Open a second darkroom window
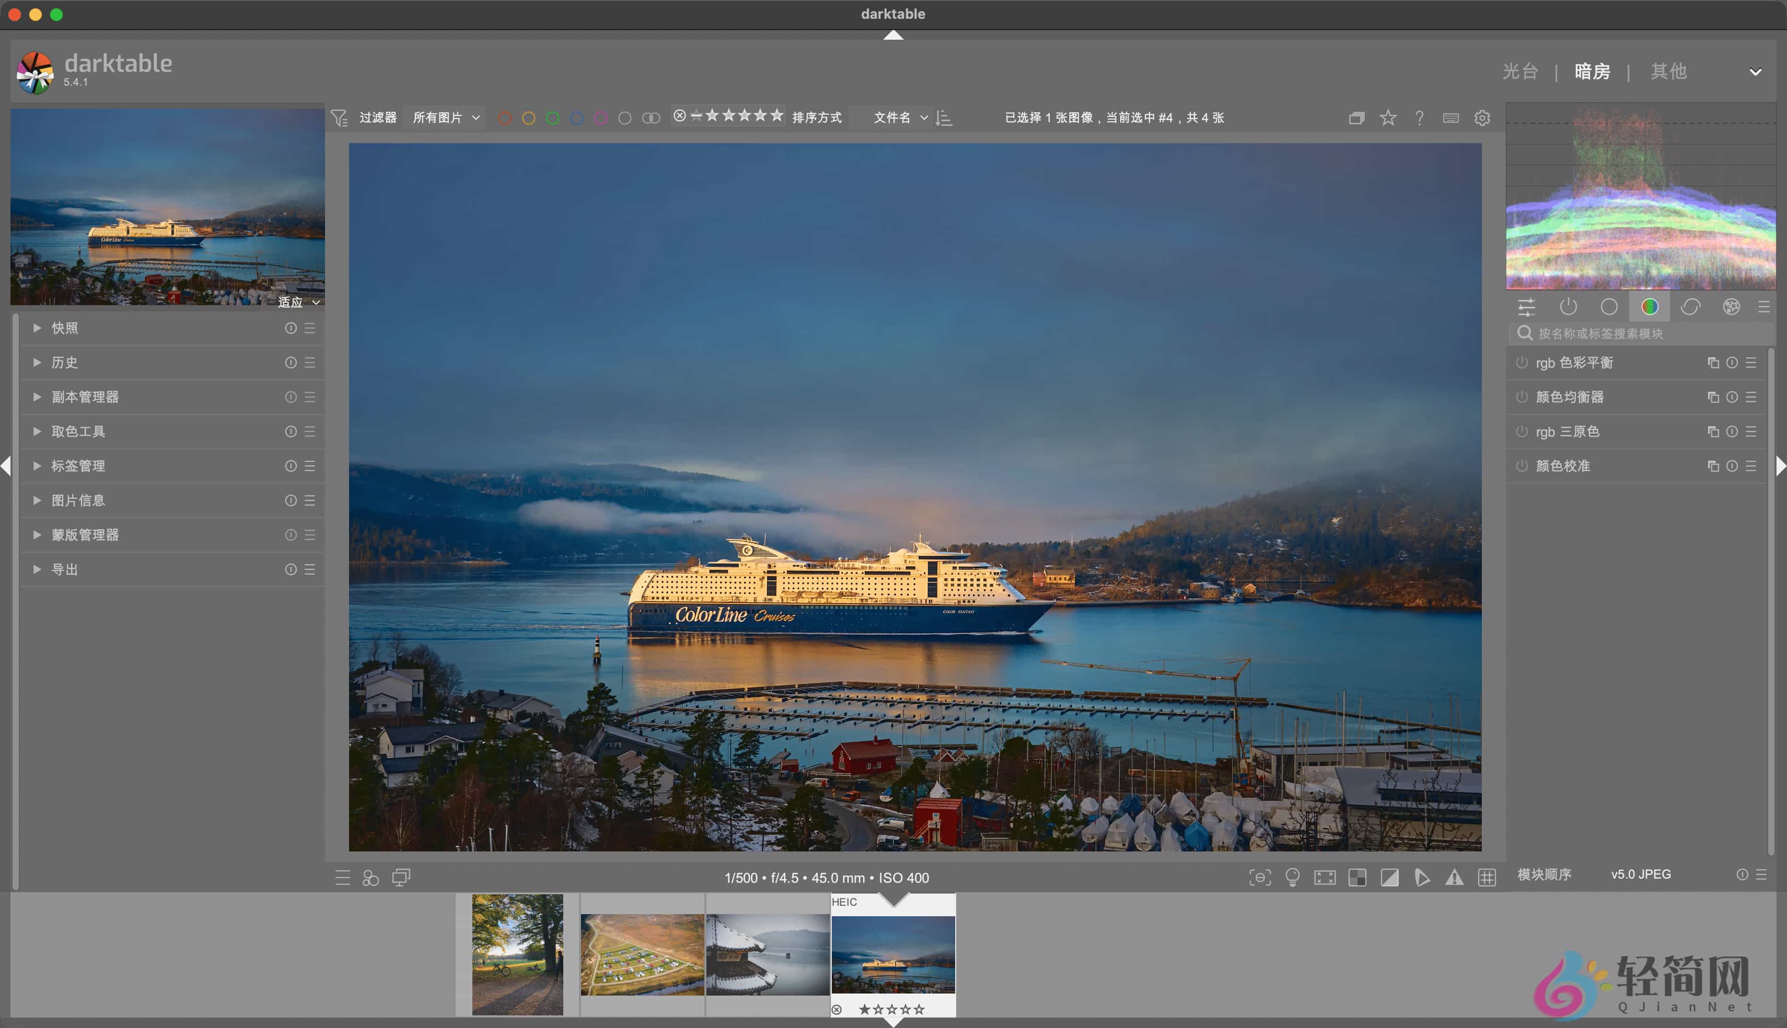The width and height of the screenshot is (1787, 1028). tap(1357, 118)
